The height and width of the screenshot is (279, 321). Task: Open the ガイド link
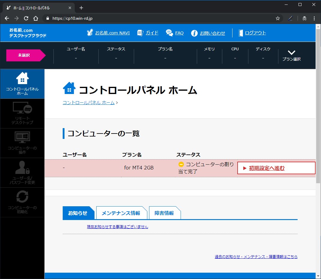(x=152, y=33)
